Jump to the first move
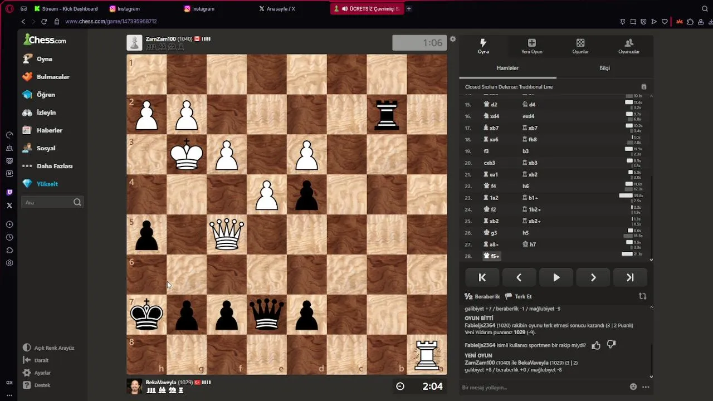This screenshot has width=713, height=401. pos(482,277)
